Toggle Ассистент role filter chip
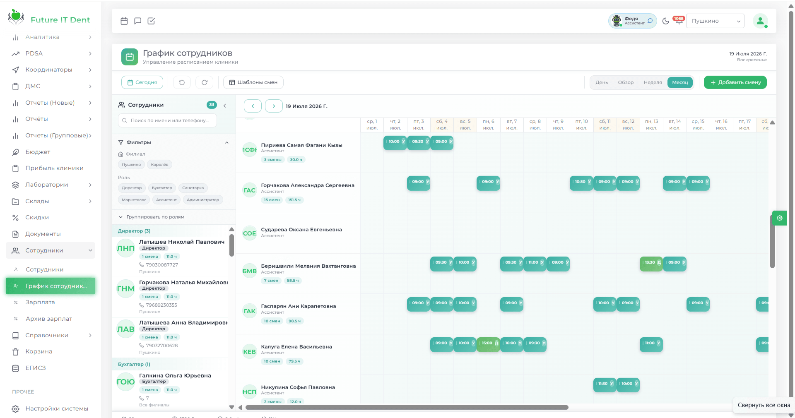Image resolution: width=795 pixels, height=418 pixels. [x=166, y=200]
